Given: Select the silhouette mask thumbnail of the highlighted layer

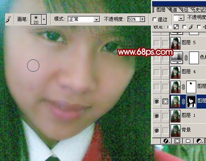Looking at the screenshot, I should [x=191, y=102].
